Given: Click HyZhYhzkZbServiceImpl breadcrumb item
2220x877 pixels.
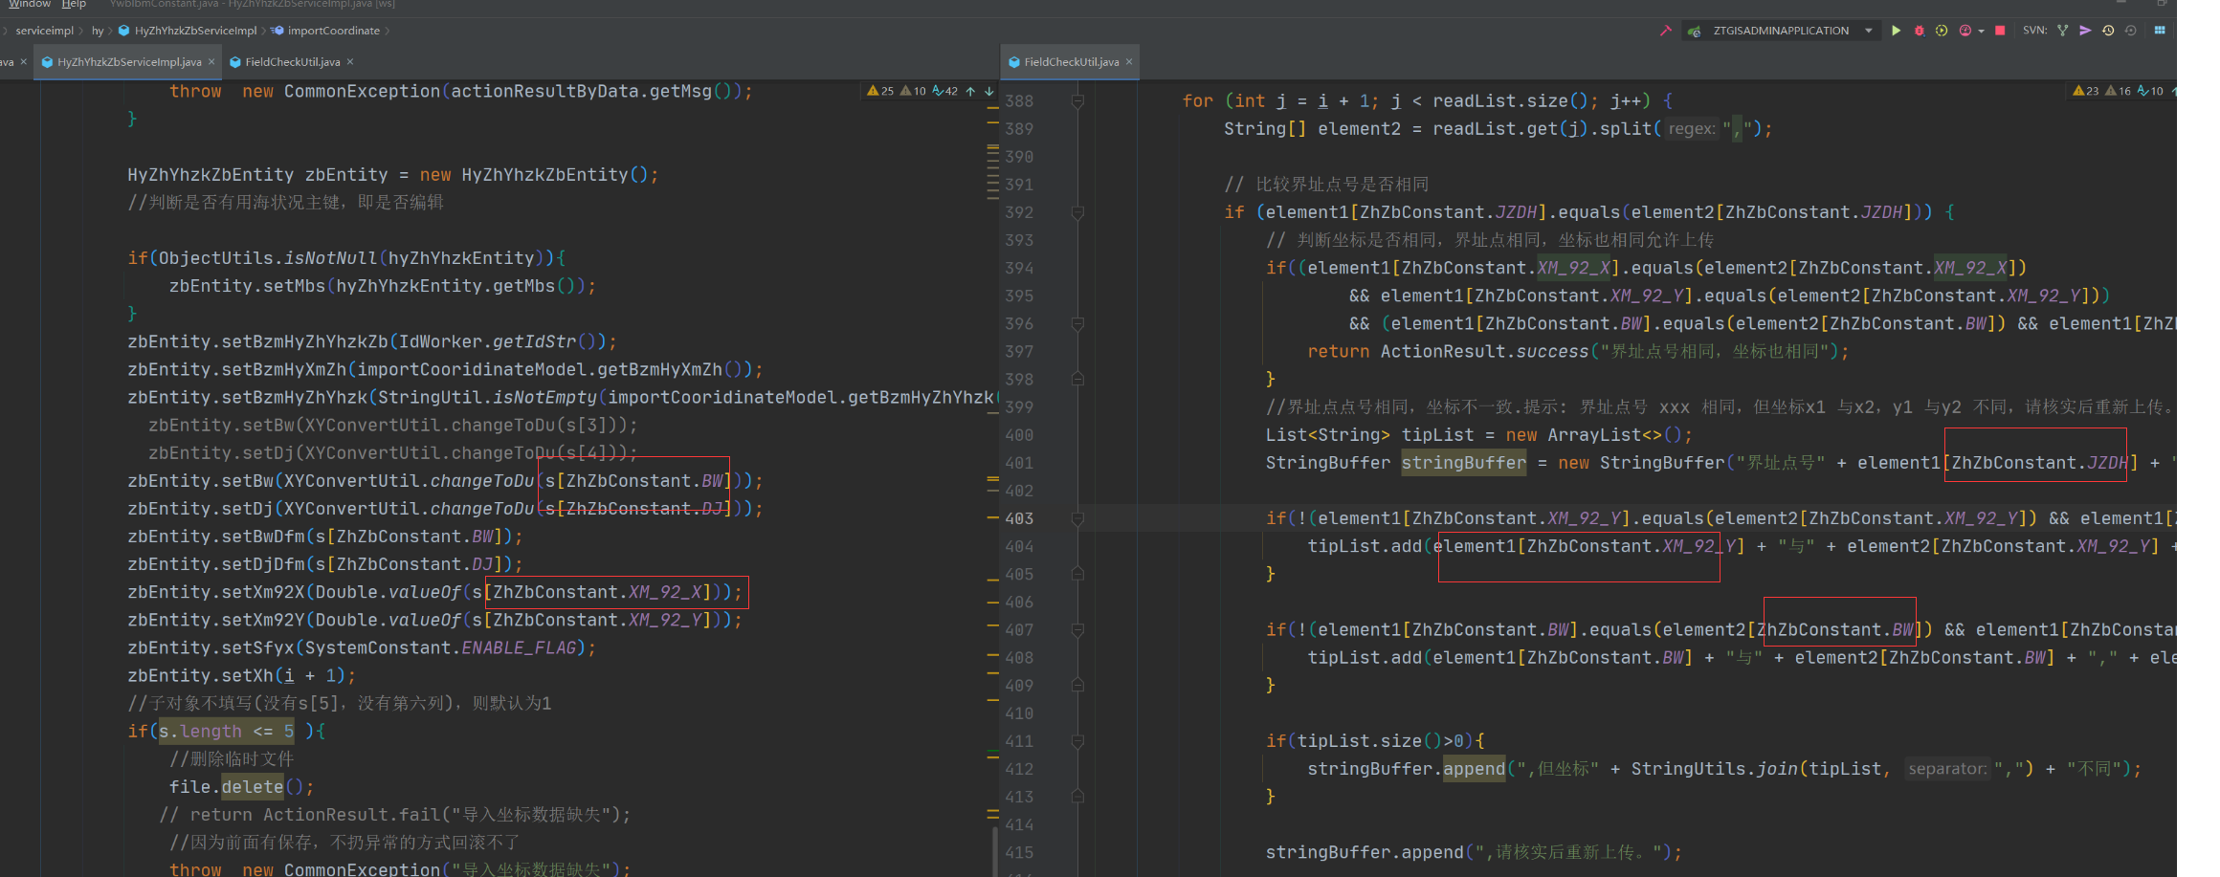Looking at the screenshot, I should [x=195, y=31].
